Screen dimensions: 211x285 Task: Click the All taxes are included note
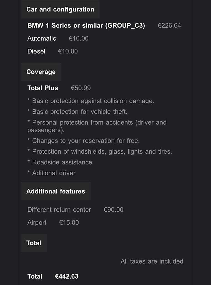pos(152,261)
